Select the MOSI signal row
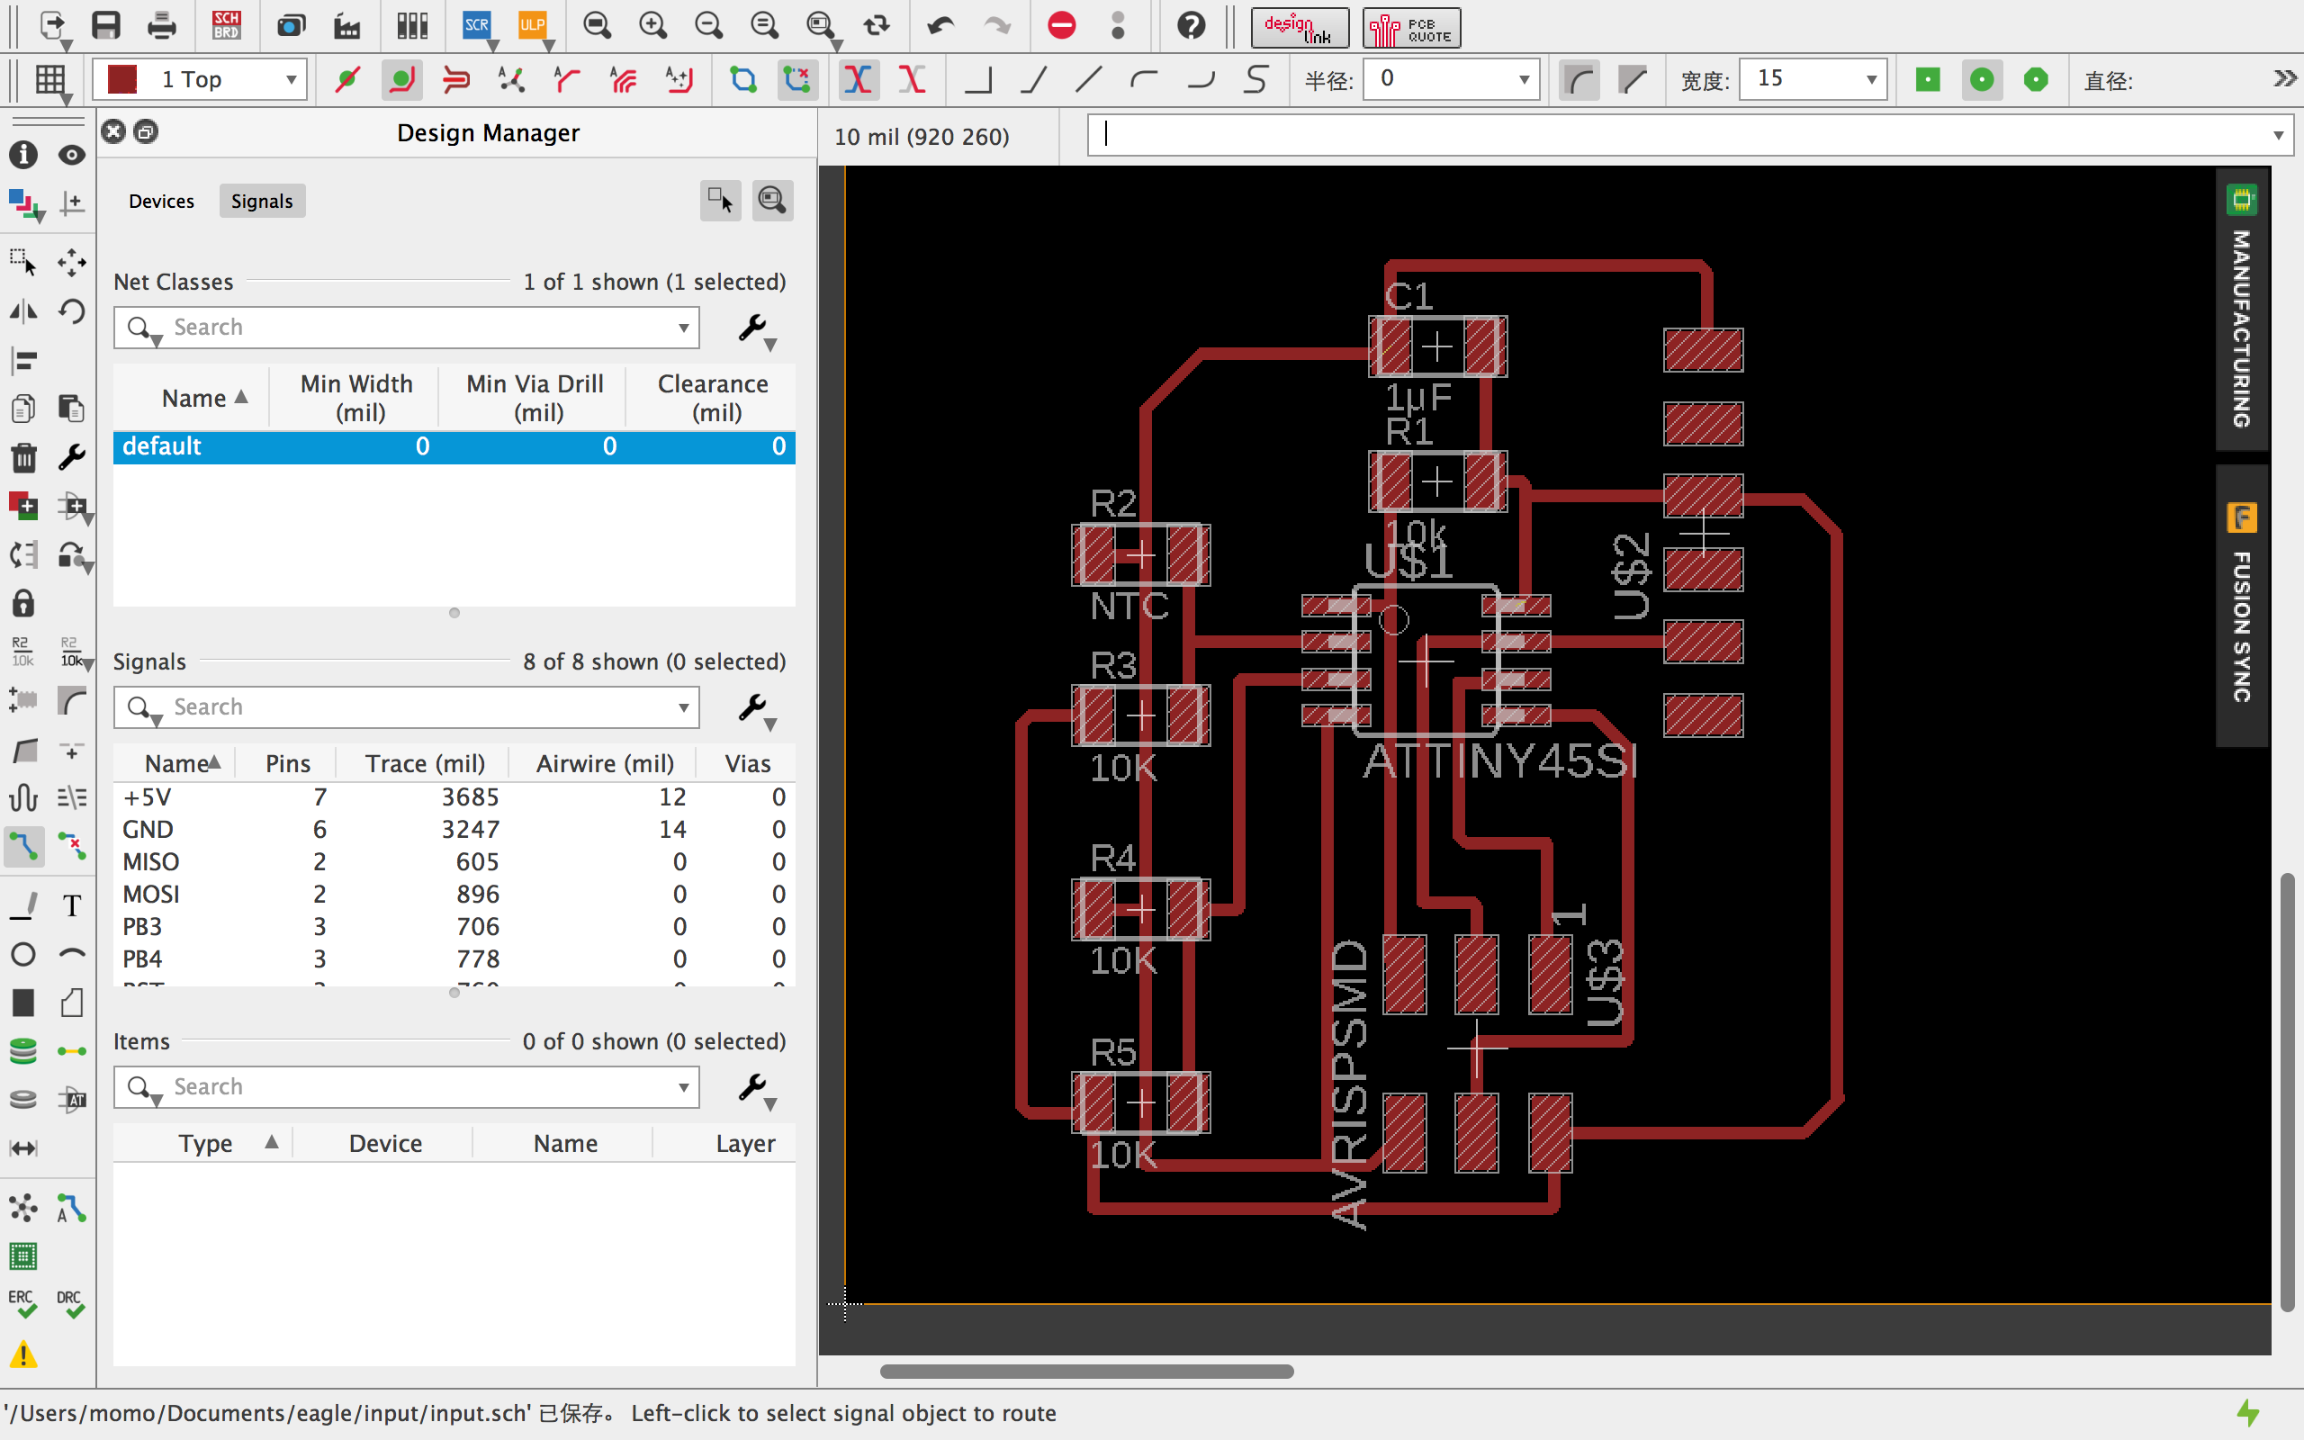 click(x=454, y=895)
